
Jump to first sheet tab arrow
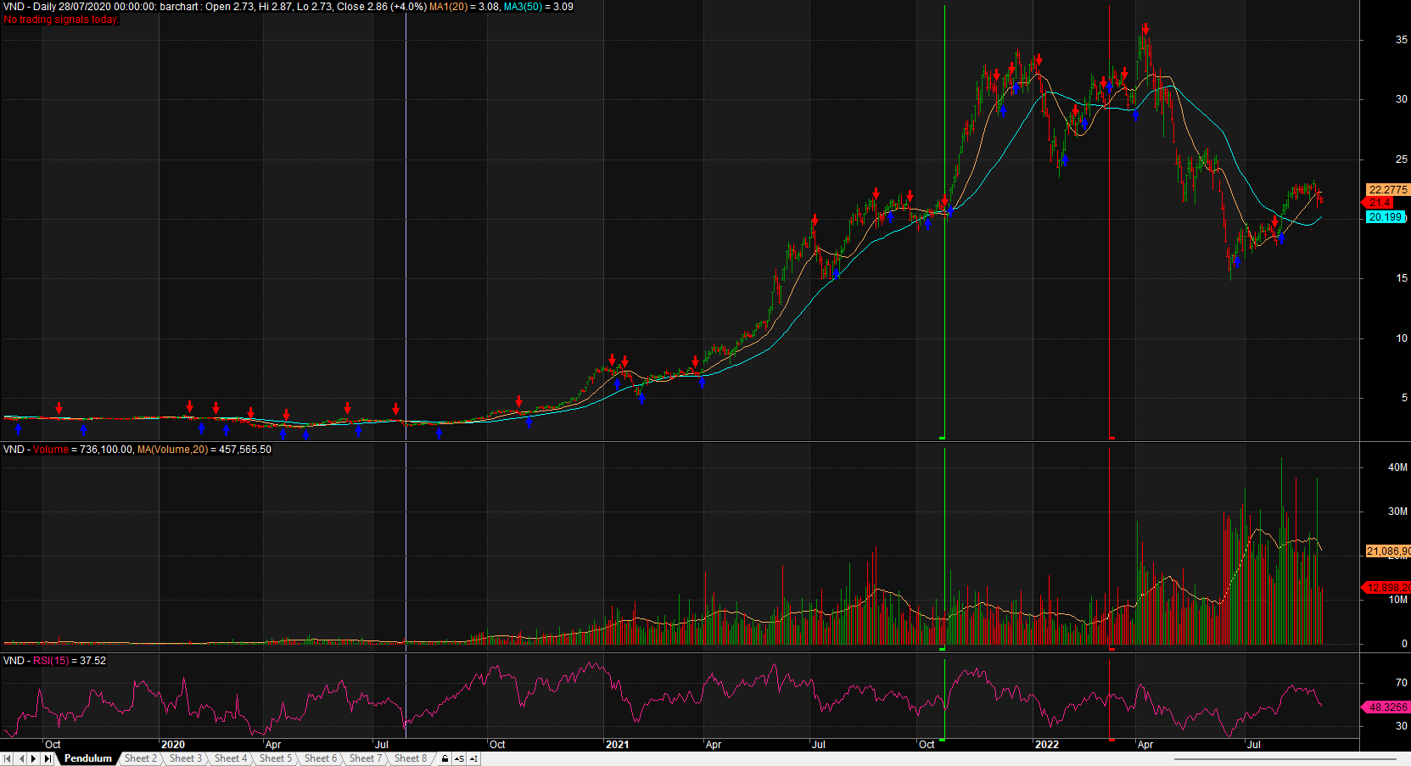coord(7,758)
